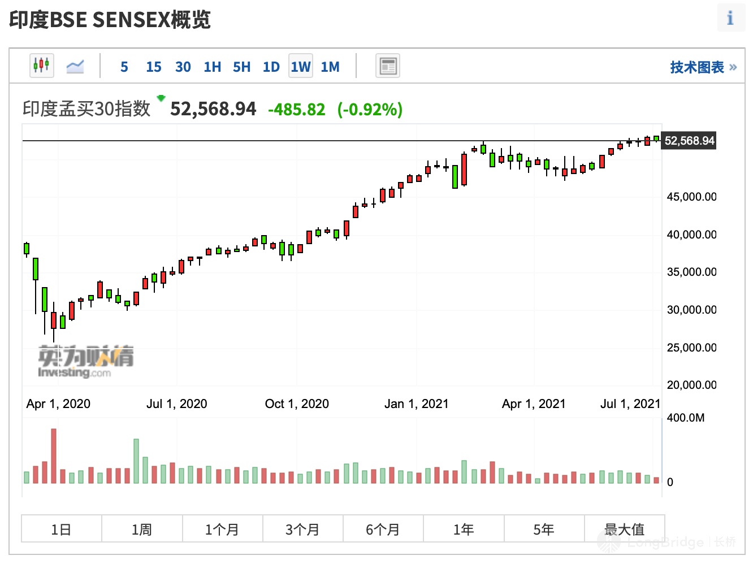Click the 3个月 range button
The height and width of the screenshot is (564, 753).
click(x=302, y=529)
